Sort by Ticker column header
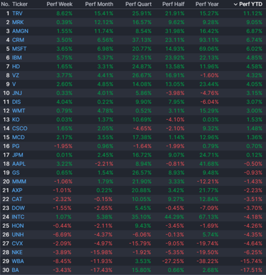This screenshot has width=266, height=275. [x=20, y=4]
